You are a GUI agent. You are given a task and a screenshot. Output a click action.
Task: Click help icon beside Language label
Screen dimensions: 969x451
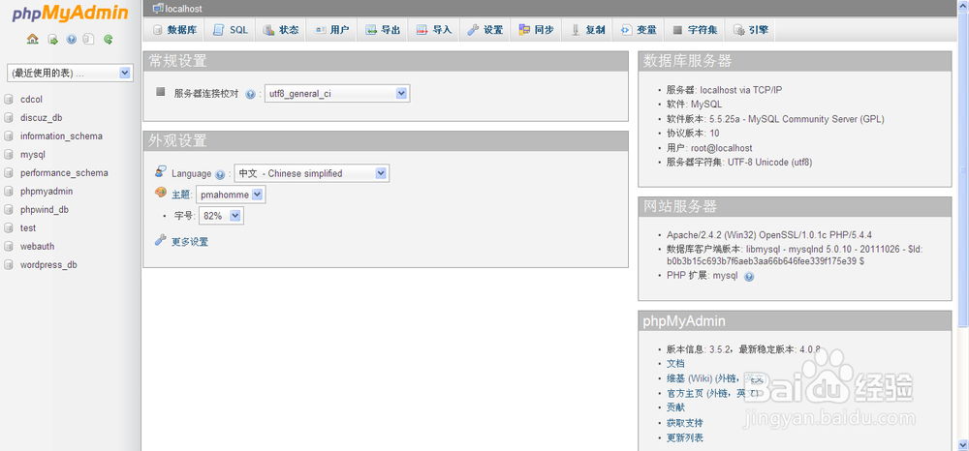coord(220,174)
